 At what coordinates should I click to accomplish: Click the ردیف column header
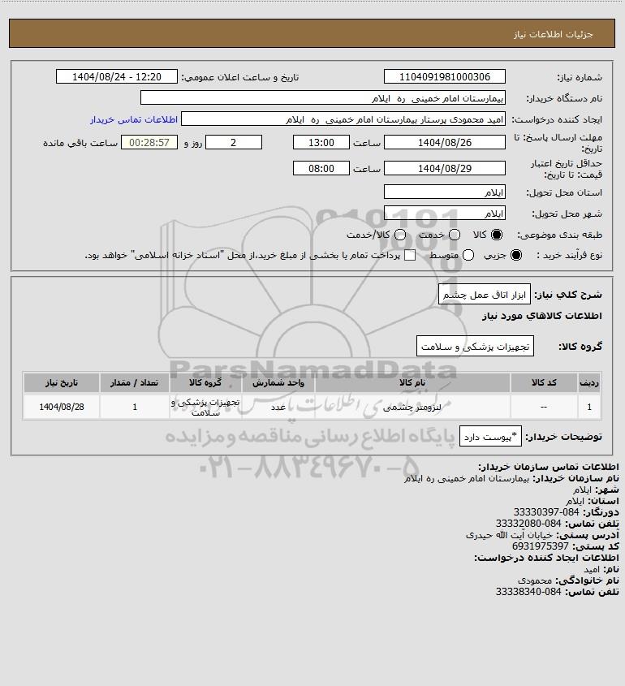click(589, 383)
